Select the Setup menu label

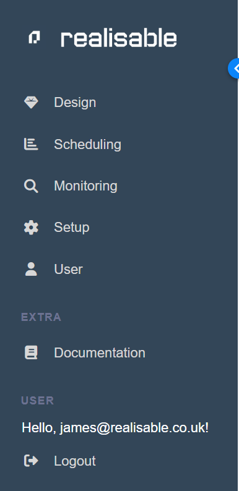click(x=71, y=228)
